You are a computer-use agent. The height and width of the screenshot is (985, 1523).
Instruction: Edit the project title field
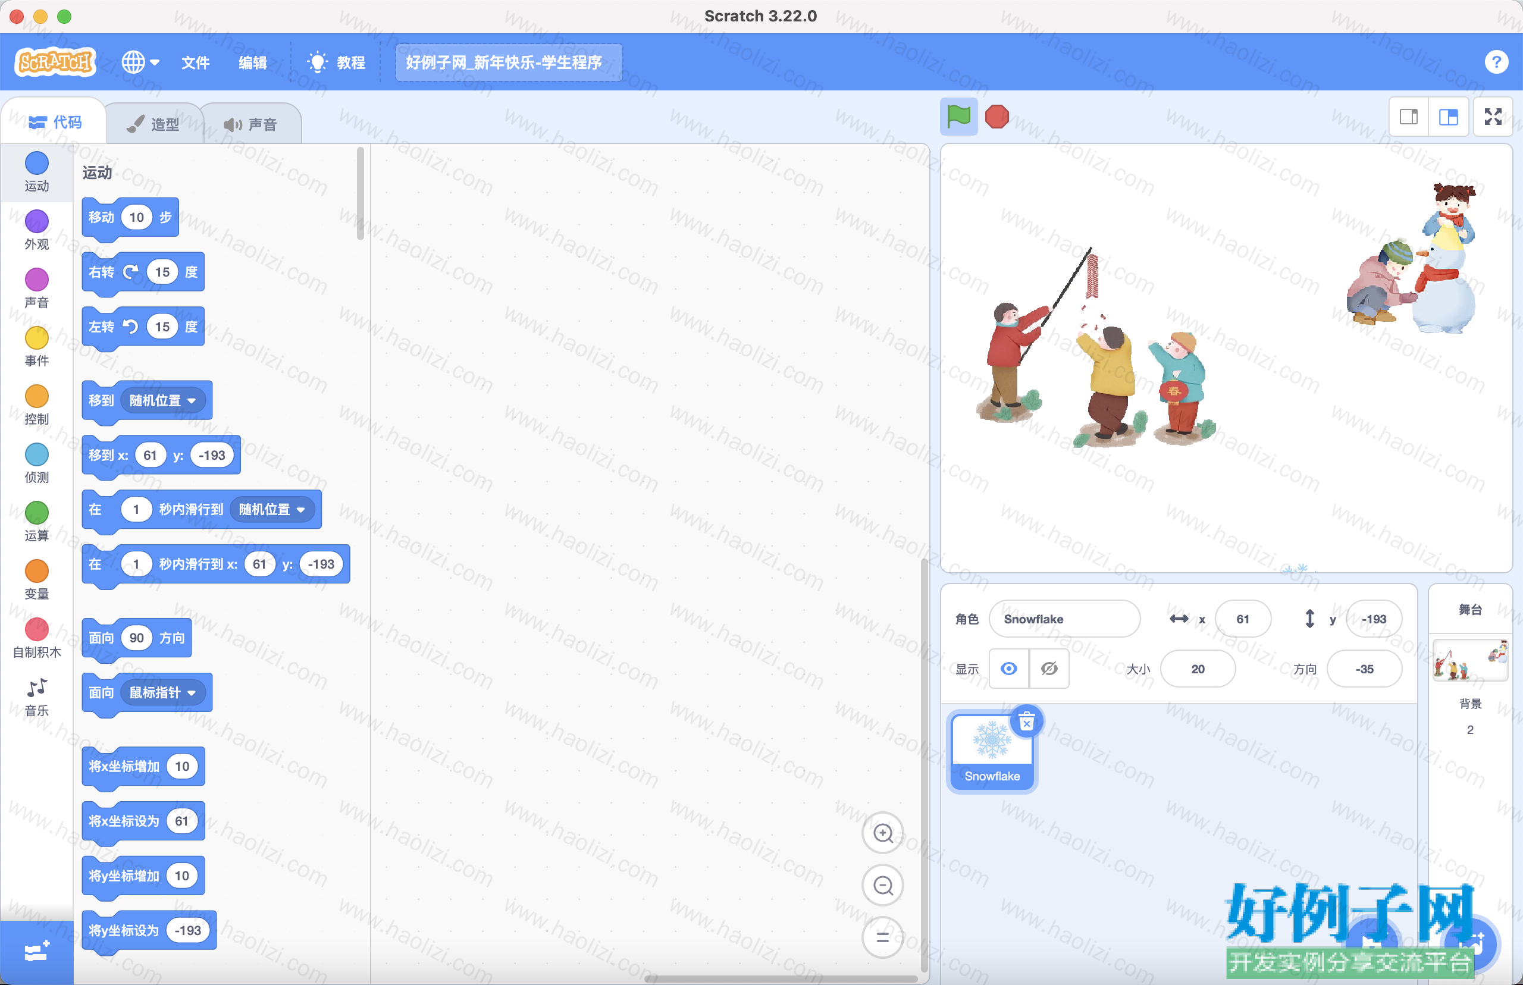point(509,62)
